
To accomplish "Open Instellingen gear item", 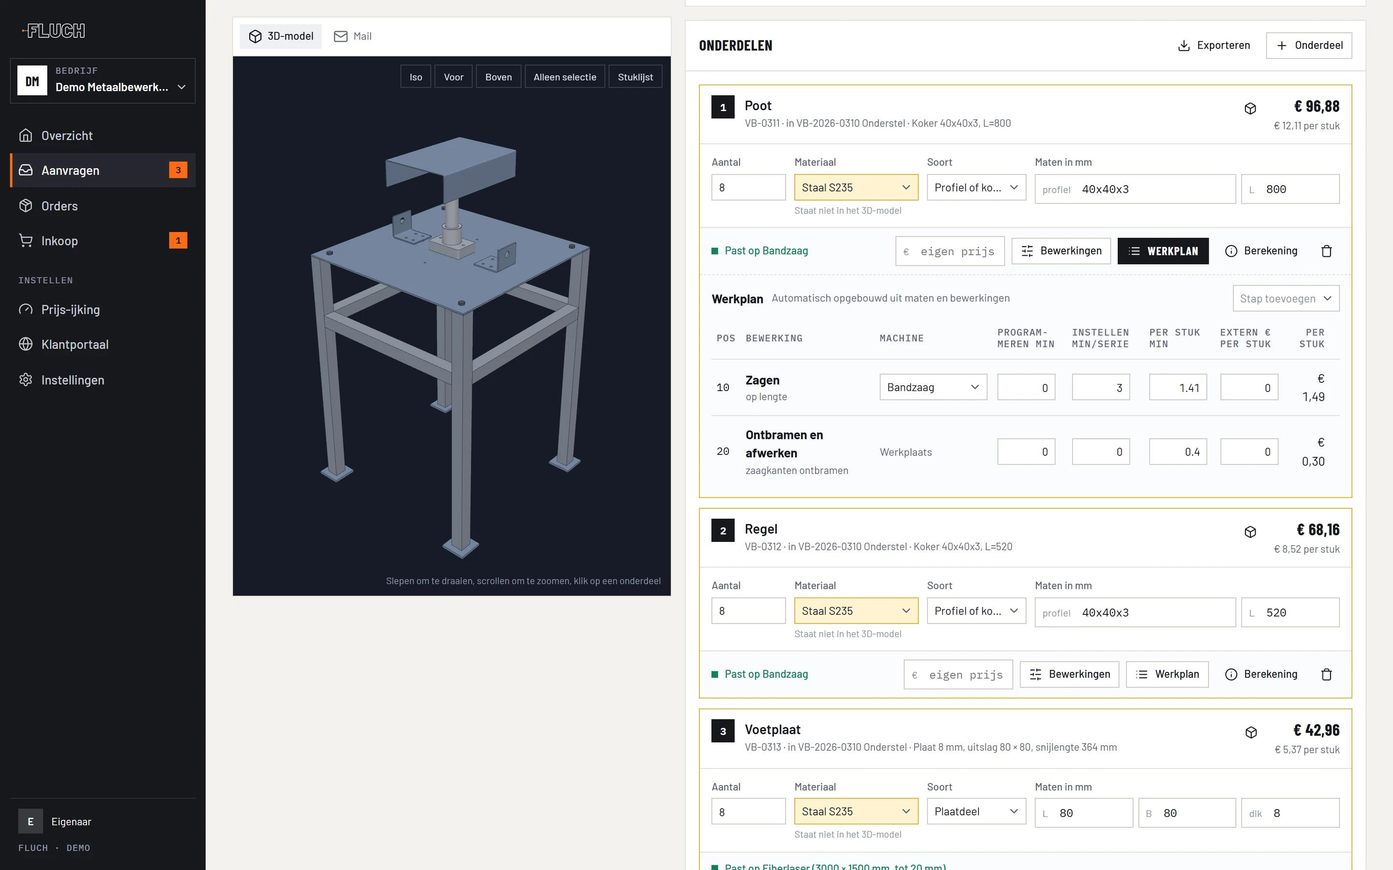I will click(103, 380).
